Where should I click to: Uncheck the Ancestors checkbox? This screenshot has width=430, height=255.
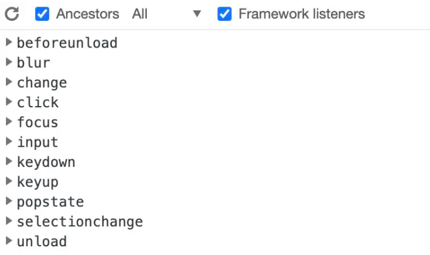pyautogui.click(x=42, y=14)
